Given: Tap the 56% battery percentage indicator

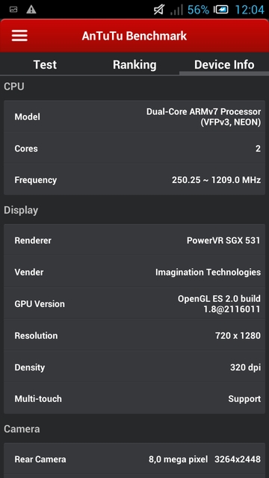Looking at the screenshot, I should click(198, 10).
